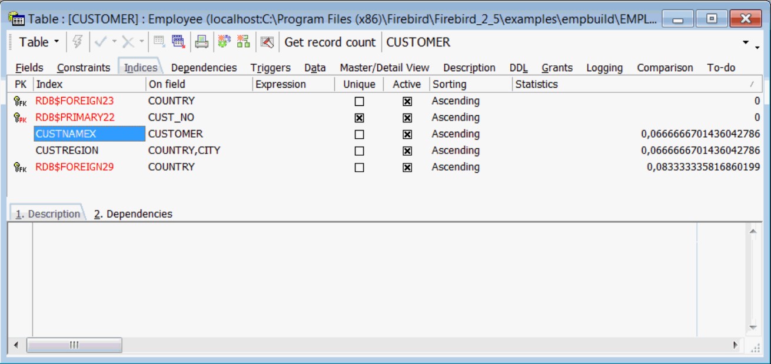
Task: Click the green gears toolbar icon
Action: [224, 42]
